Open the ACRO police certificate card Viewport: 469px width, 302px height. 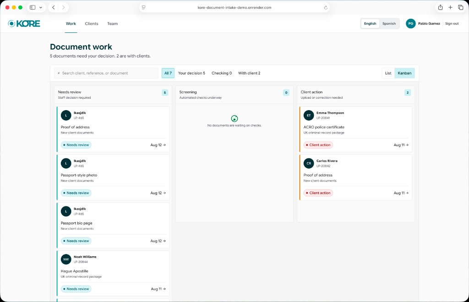pos(355,129)
